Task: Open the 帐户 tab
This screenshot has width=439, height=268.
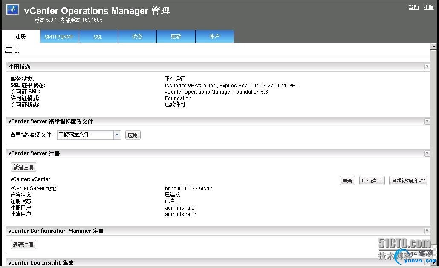Action: coord(215,37)
